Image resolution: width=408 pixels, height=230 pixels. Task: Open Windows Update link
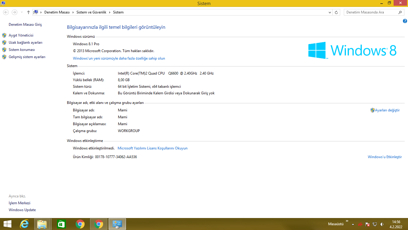click(x=22, y=210)
